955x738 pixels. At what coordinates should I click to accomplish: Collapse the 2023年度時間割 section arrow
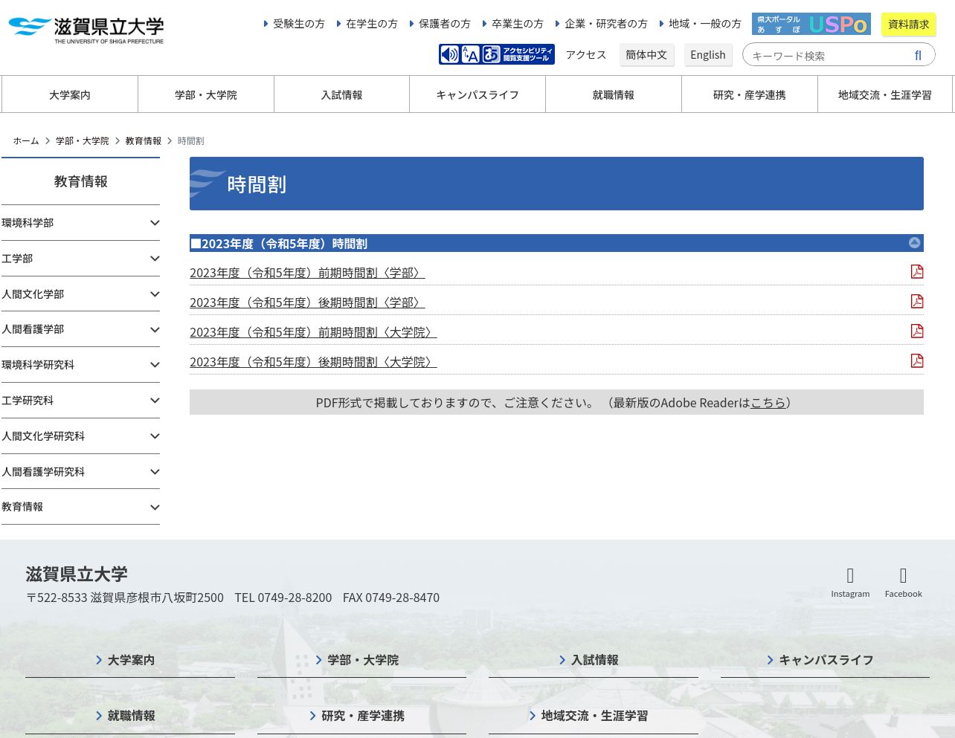[x=915, y=243]
